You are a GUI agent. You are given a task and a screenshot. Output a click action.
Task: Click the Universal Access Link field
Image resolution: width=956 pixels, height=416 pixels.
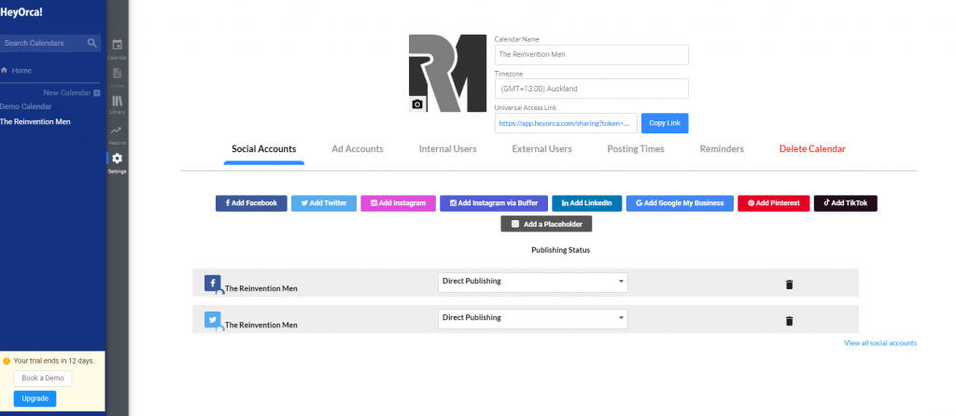(x=566, y=123)
